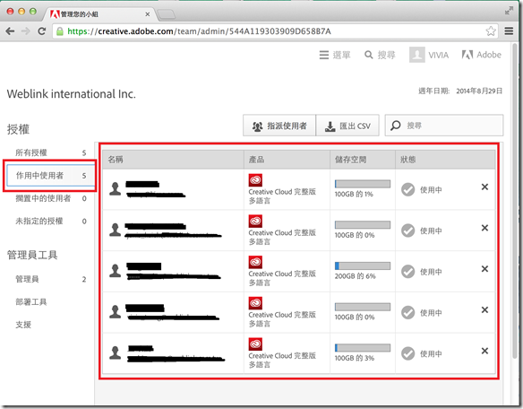Click user avatar in 3% storage row

tap(116, 352)
